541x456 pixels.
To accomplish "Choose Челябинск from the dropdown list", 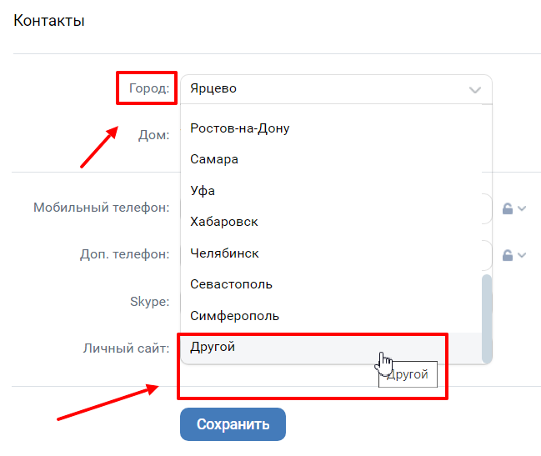I will [224, 253].
